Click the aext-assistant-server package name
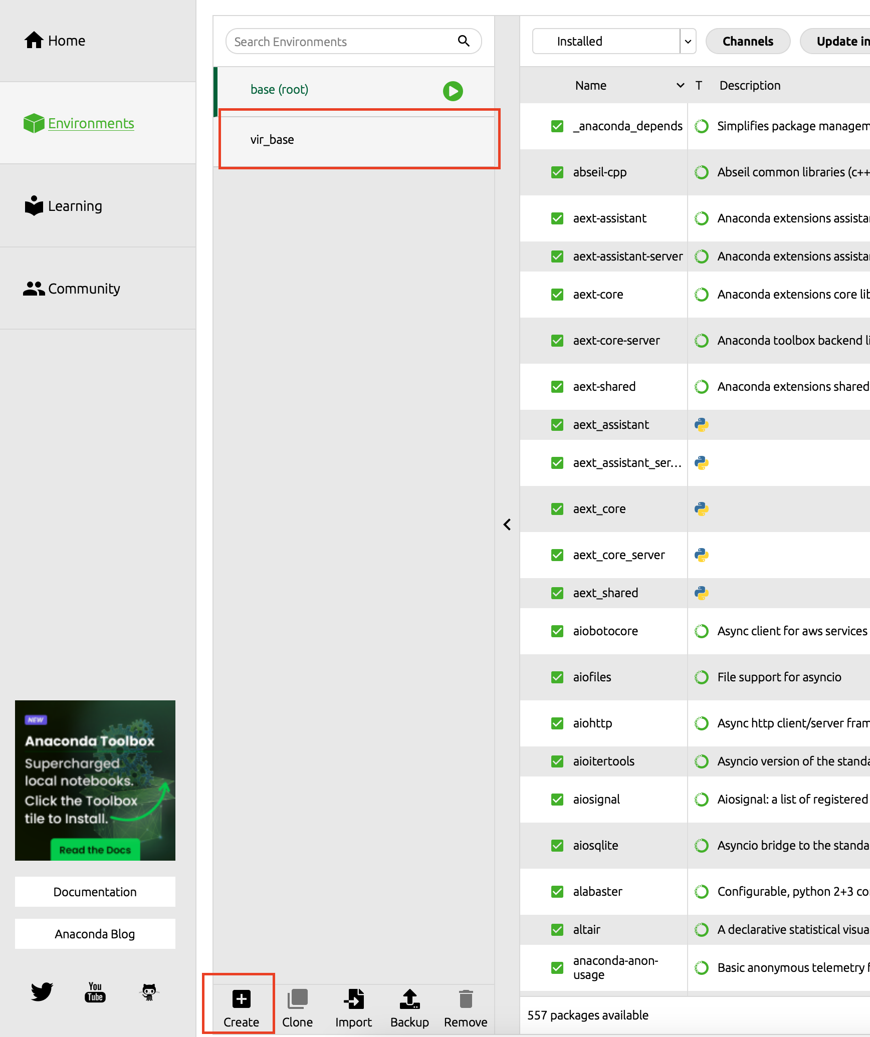This screenshot has width=870, height=1037. coord(628,256)
